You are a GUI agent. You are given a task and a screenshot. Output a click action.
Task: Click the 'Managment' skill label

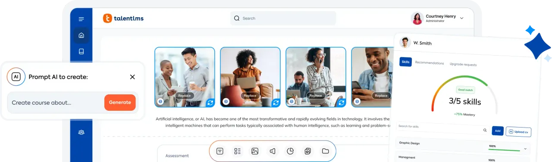pos(407,158)
